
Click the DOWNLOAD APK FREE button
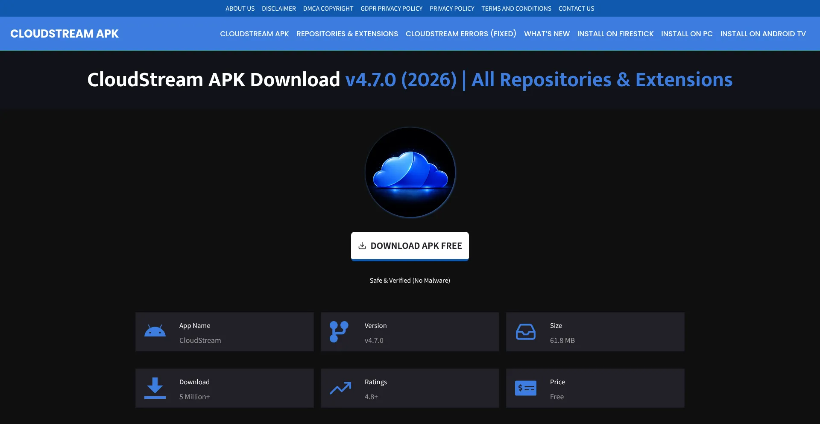(410, 246)
